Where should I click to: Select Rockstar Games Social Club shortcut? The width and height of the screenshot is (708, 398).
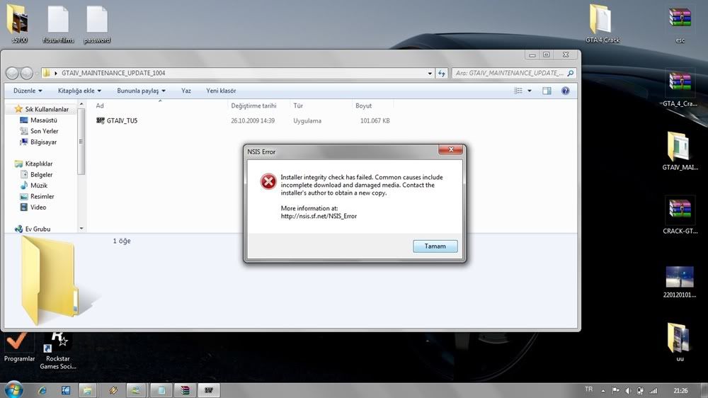[x=58, y=351]
